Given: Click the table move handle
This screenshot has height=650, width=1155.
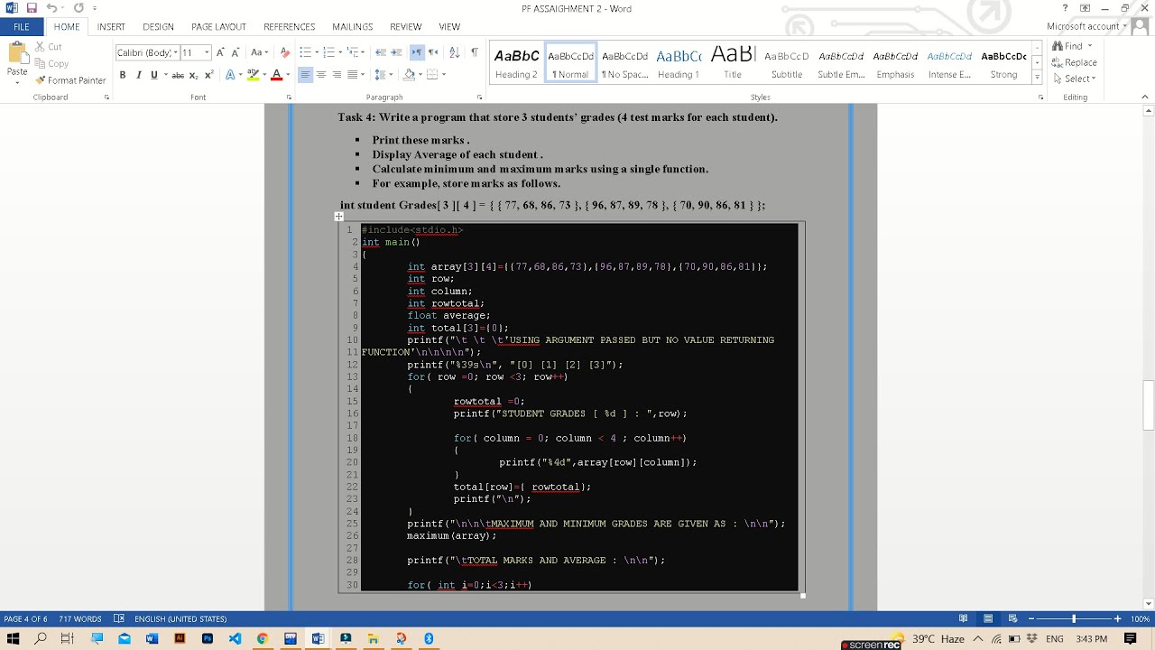Looking at the screenshot, I should pos(338,216).
